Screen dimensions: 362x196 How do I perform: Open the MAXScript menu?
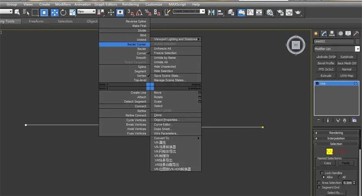click(177, 4)
